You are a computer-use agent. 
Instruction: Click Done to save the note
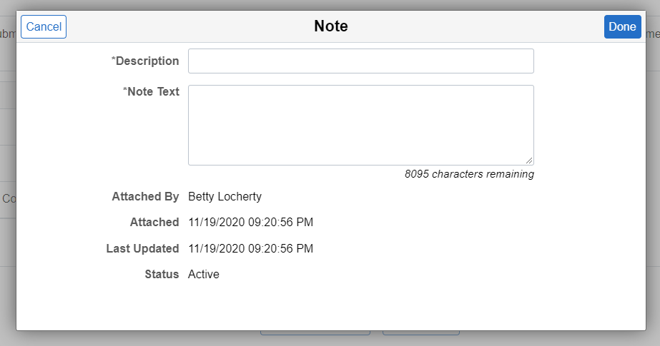point(623,27)
